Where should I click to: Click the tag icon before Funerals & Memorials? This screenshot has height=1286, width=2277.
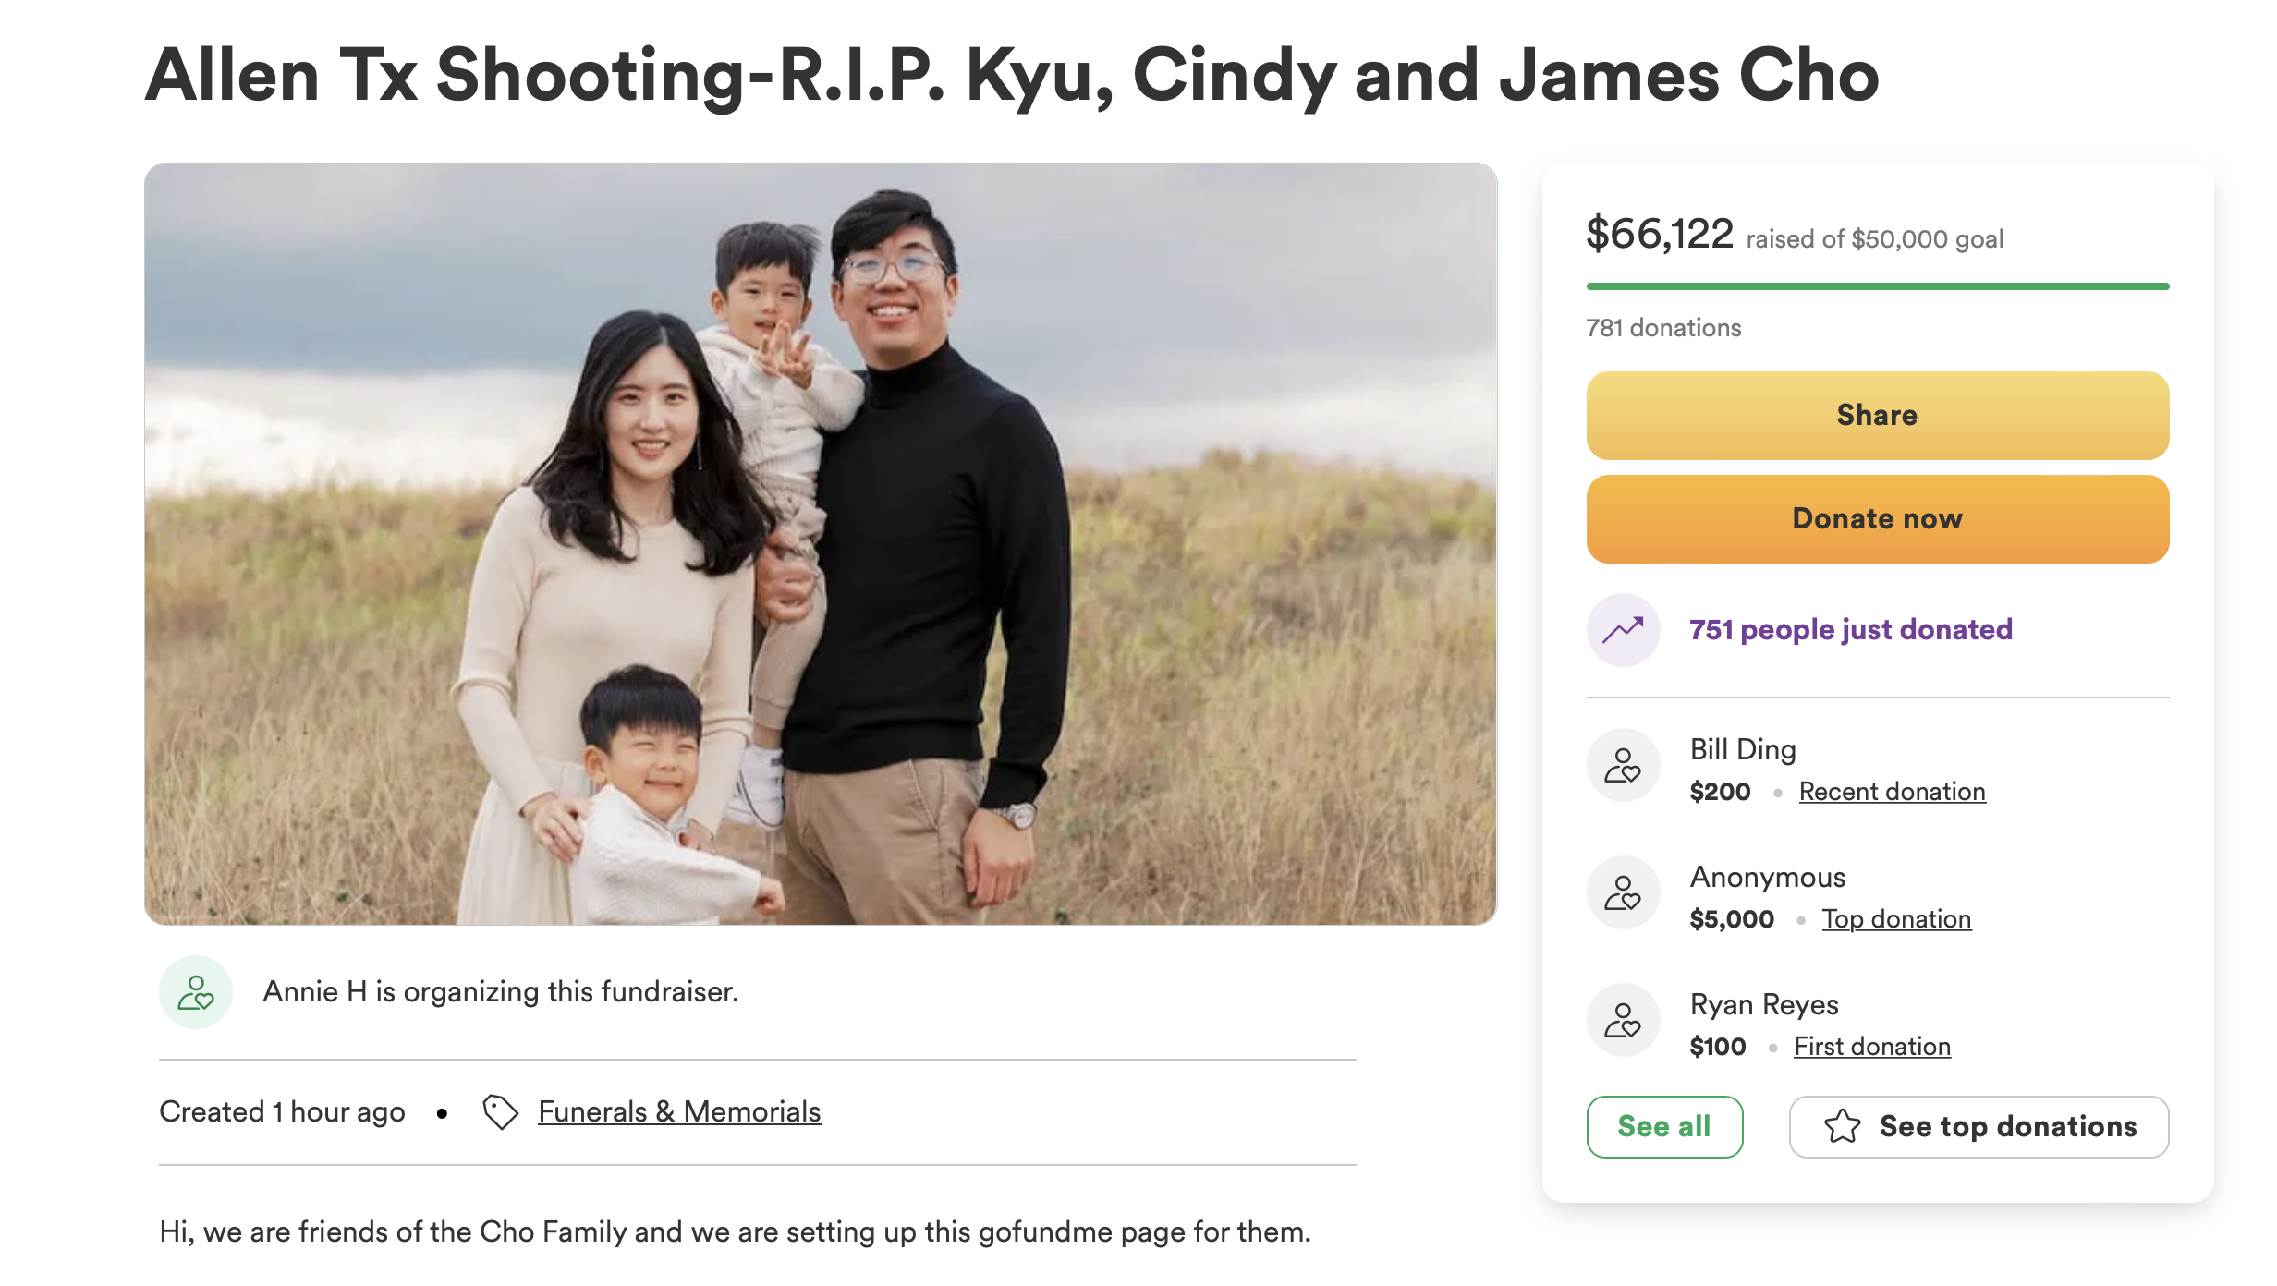pos(500,1111)
